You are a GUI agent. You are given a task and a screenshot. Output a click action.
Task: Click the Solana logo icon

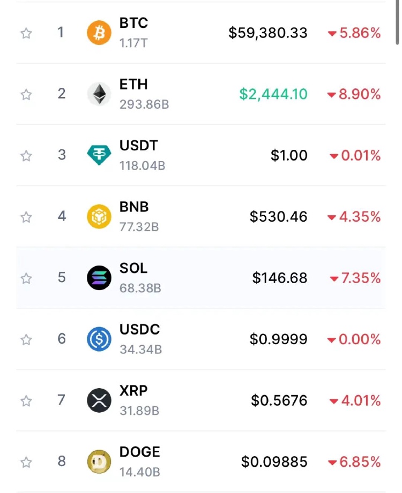99,278
